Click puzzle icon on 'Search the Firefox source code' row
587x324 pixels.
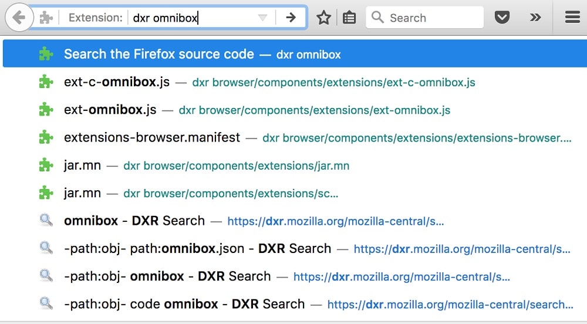coord(46,54)
